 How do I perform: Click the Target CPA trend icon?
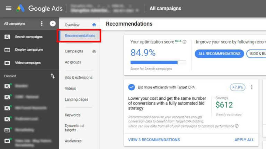tap(132, 87)
